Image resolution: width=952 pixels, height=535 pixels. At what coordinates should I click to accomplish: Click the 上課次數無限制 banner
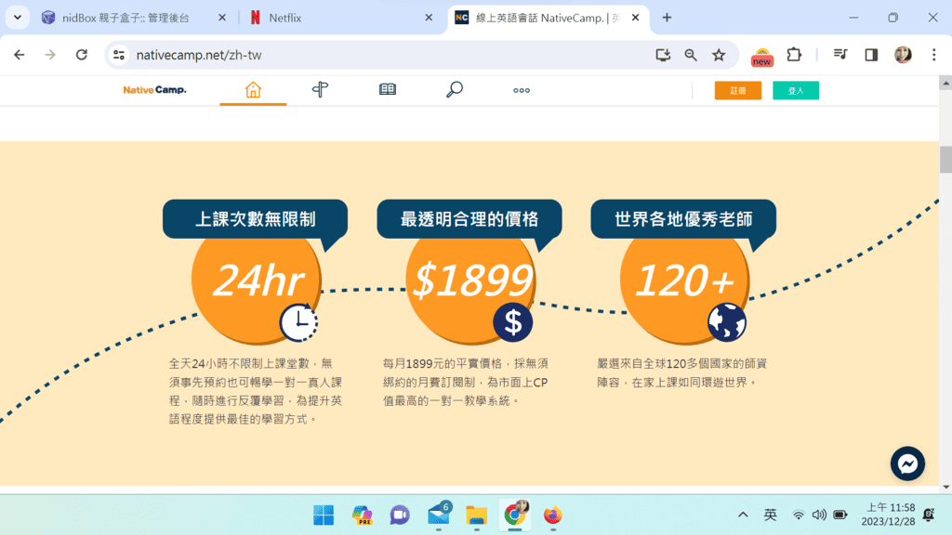(x=255, y=219)
